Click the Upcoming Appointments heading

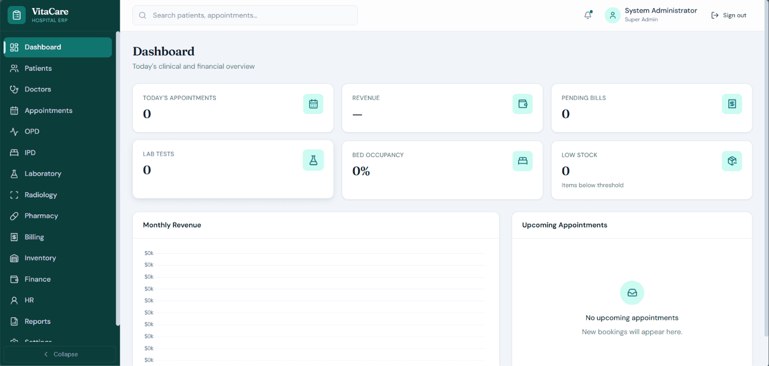click(565, 225)
